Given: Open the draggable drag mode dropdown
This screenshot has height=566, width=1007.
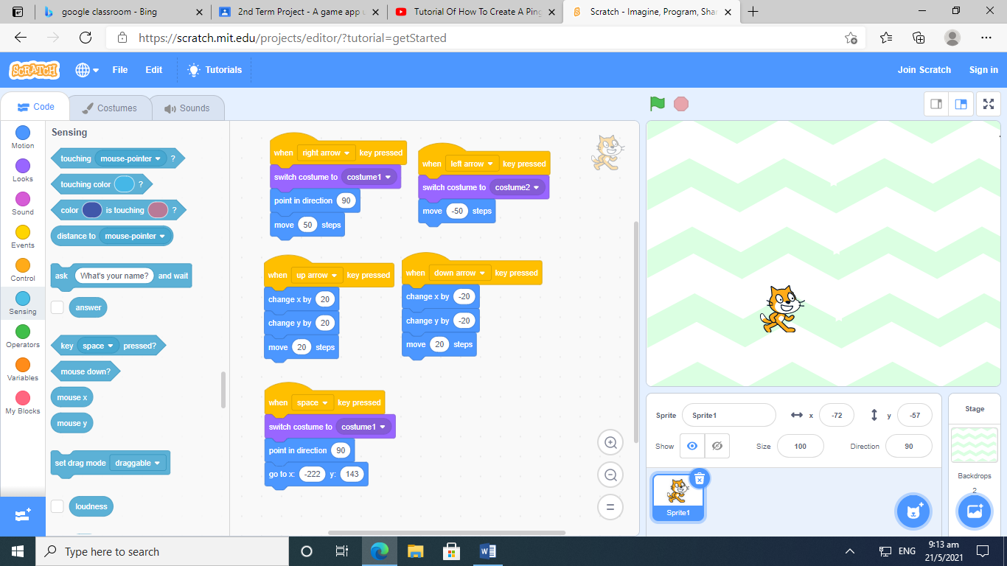Looking at the screenshot, I should (138, 464).
